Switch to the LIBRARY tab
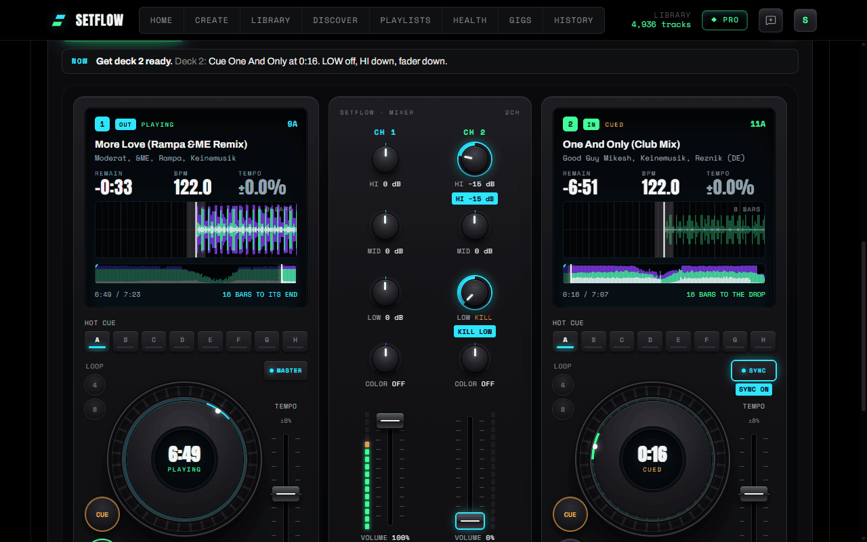 [x=270, y=20]
